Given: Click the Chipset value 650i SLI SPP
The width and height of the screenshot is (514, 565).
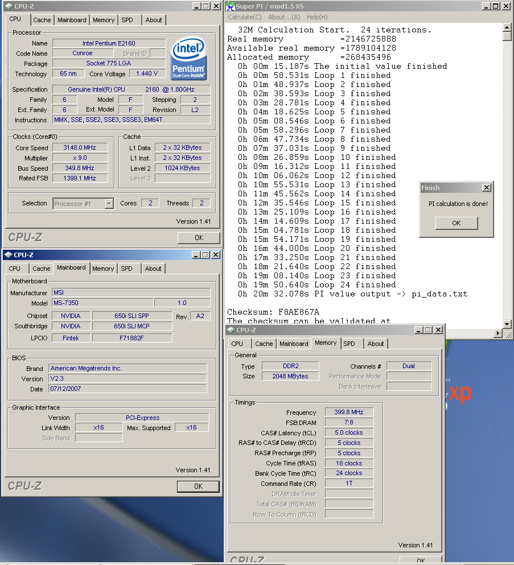Looking at the screenshot, I should click(x=132, y=316).
